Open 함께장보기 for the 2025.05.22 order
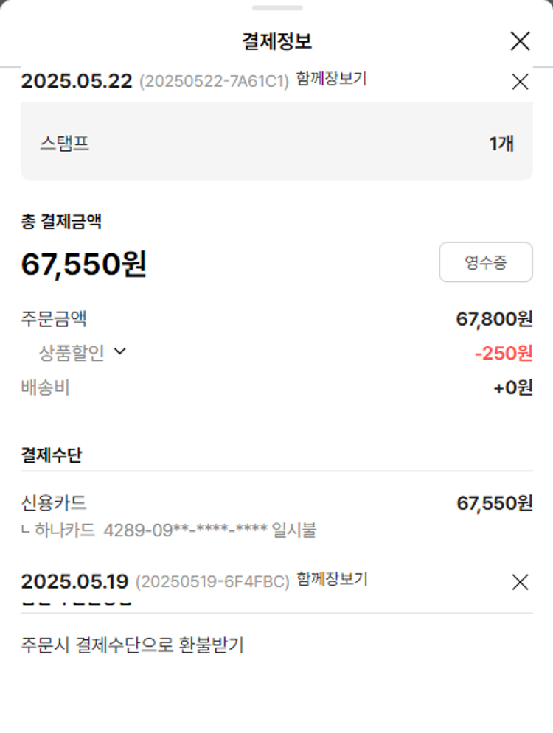 tap(331, 79)
